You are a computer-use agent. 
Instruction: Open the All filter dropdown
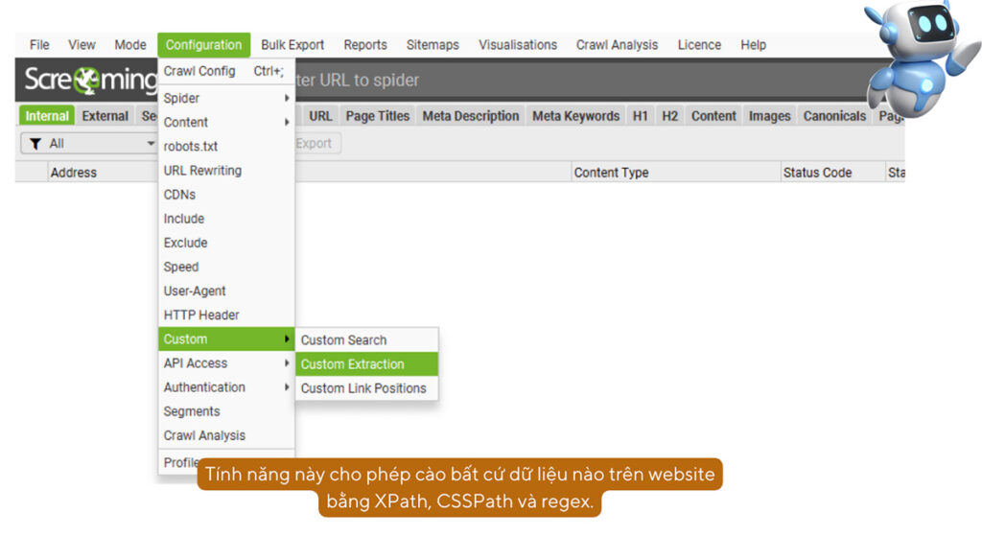(91, 144)
